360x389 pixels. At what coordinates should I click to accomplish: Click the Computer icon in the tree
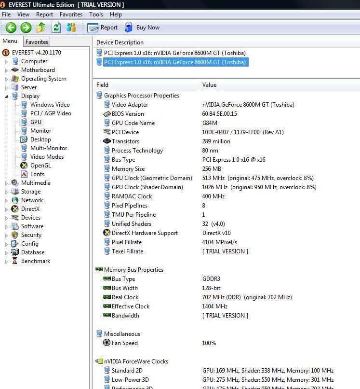[x=15, y=61]
